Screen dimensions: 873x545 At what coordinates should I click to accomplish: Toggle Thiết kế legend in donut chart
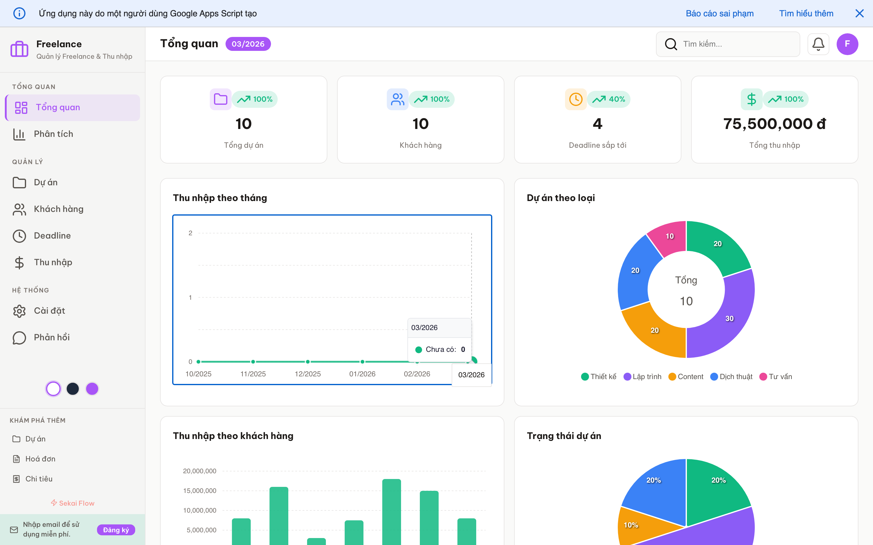[x=599, y=377]
